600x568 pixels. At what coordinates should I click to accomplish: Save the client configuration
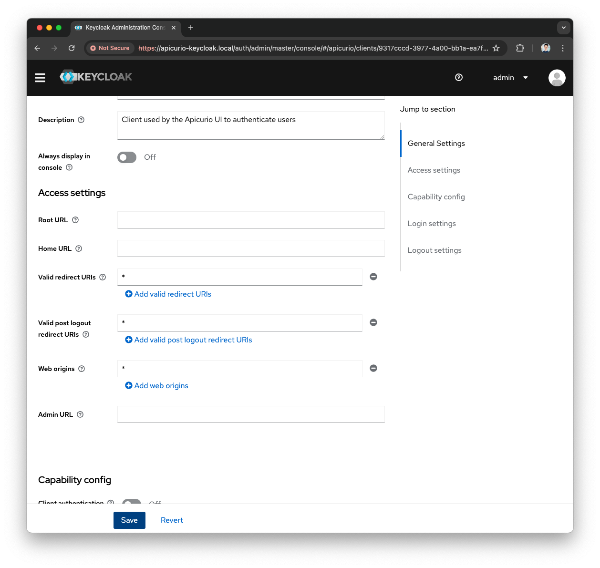pos(129,520)
